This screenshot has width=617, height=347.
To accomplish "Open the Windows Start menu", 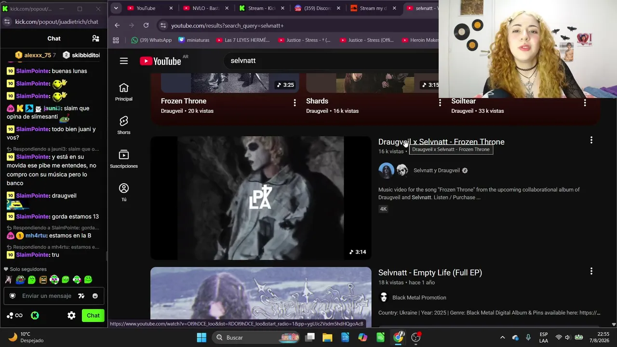I will point(201,337).
